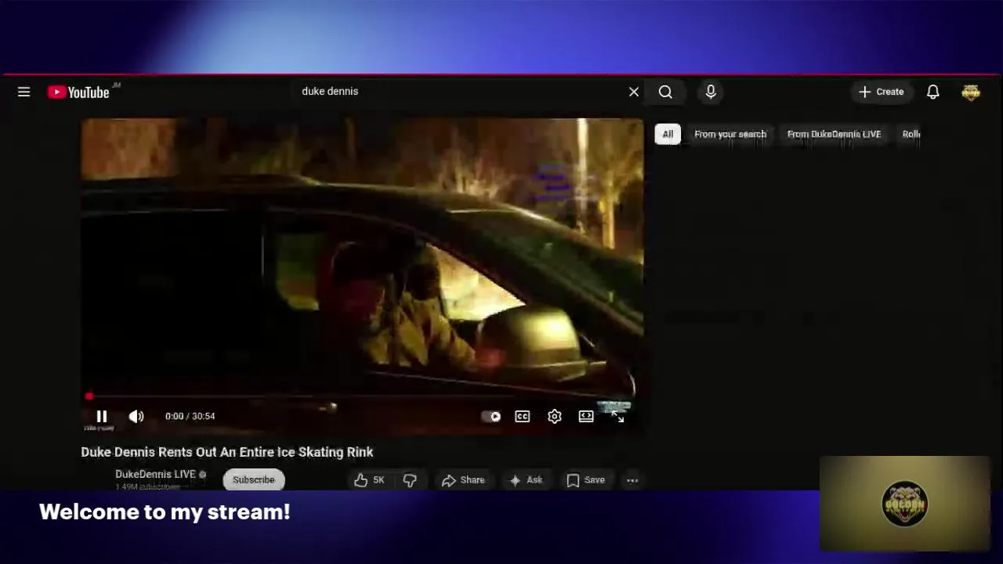The image size is (1003, 564).
Task: Enter full screen mode
Action: [x=618, y=416]
